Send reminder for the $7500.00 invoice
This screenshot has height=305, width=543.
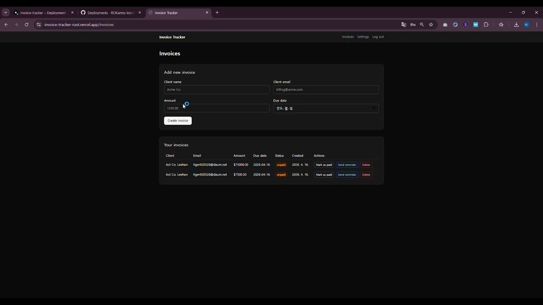(347, 175)
